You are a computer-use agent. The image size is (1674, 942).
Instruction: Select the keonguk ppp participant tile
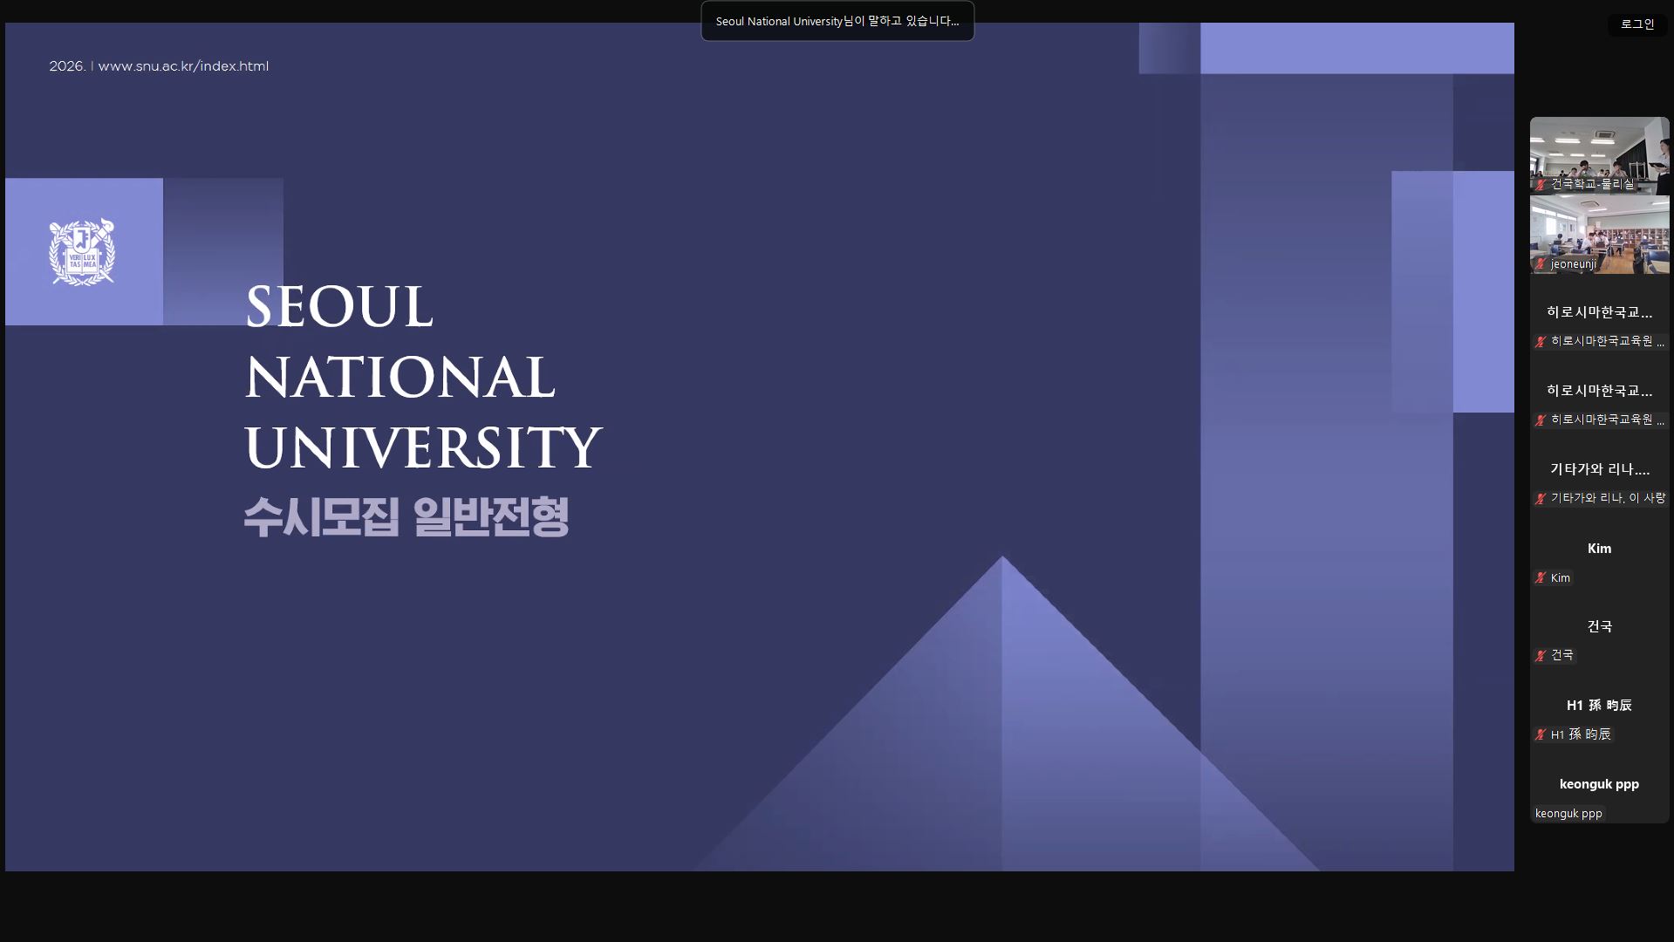(x=1599, y=784)
